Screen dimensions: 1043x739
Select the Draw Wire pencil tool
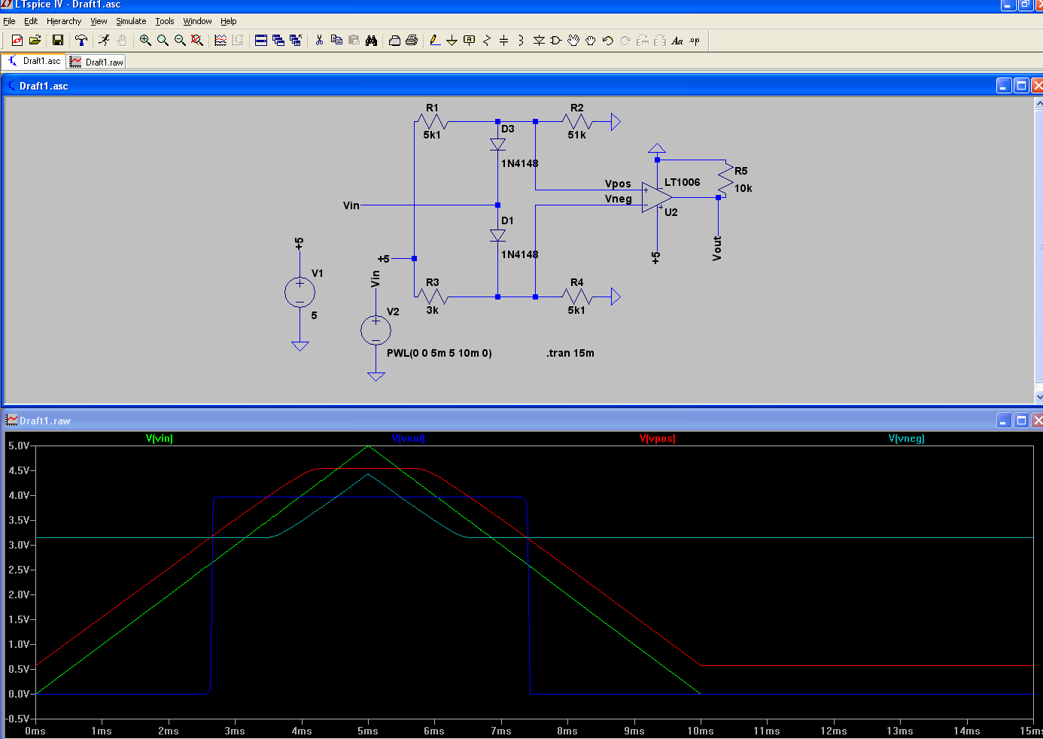[435, 41]
